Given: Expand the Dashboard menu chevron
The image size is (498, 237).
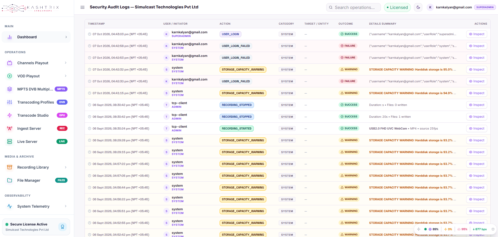Looking at the screenshot, I should click(66, 37).
